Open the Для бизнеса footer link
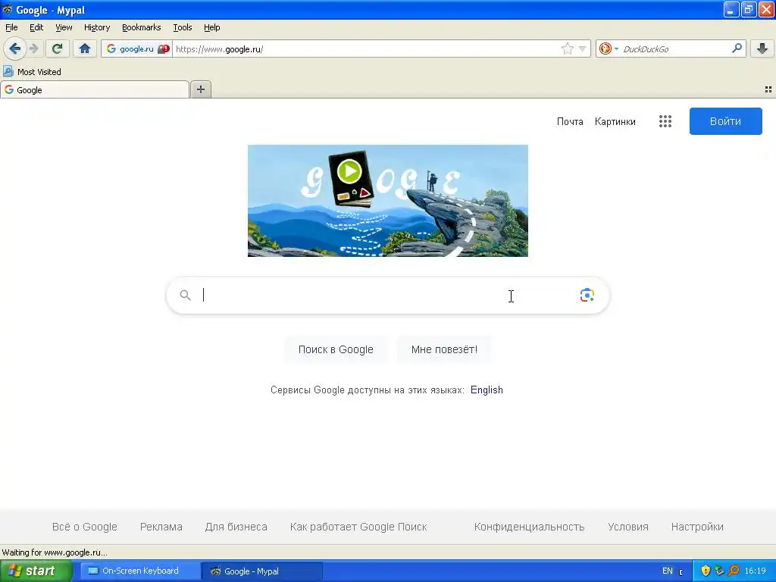776x582 pixels. (236, 527)
